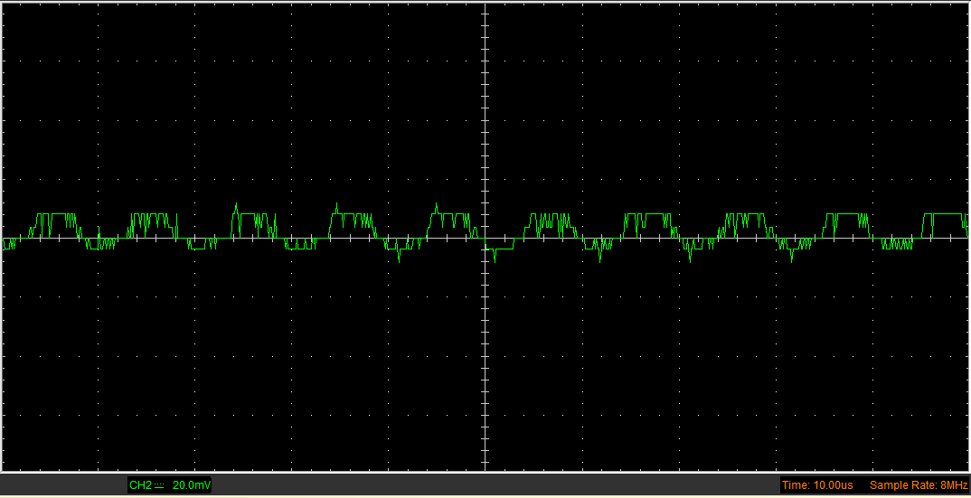Click the waveform pulse immediately left of center axis
This screenshot has width=971, height=498.
tap(450, 221)
